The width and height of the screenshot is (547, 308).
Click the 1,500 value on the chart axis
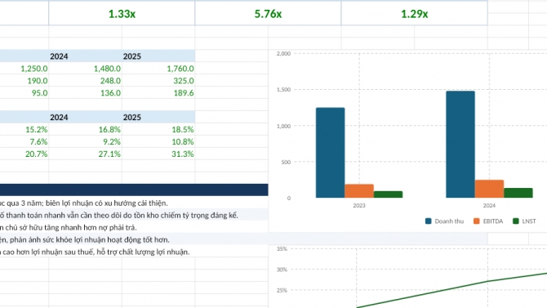pos(283,90)
